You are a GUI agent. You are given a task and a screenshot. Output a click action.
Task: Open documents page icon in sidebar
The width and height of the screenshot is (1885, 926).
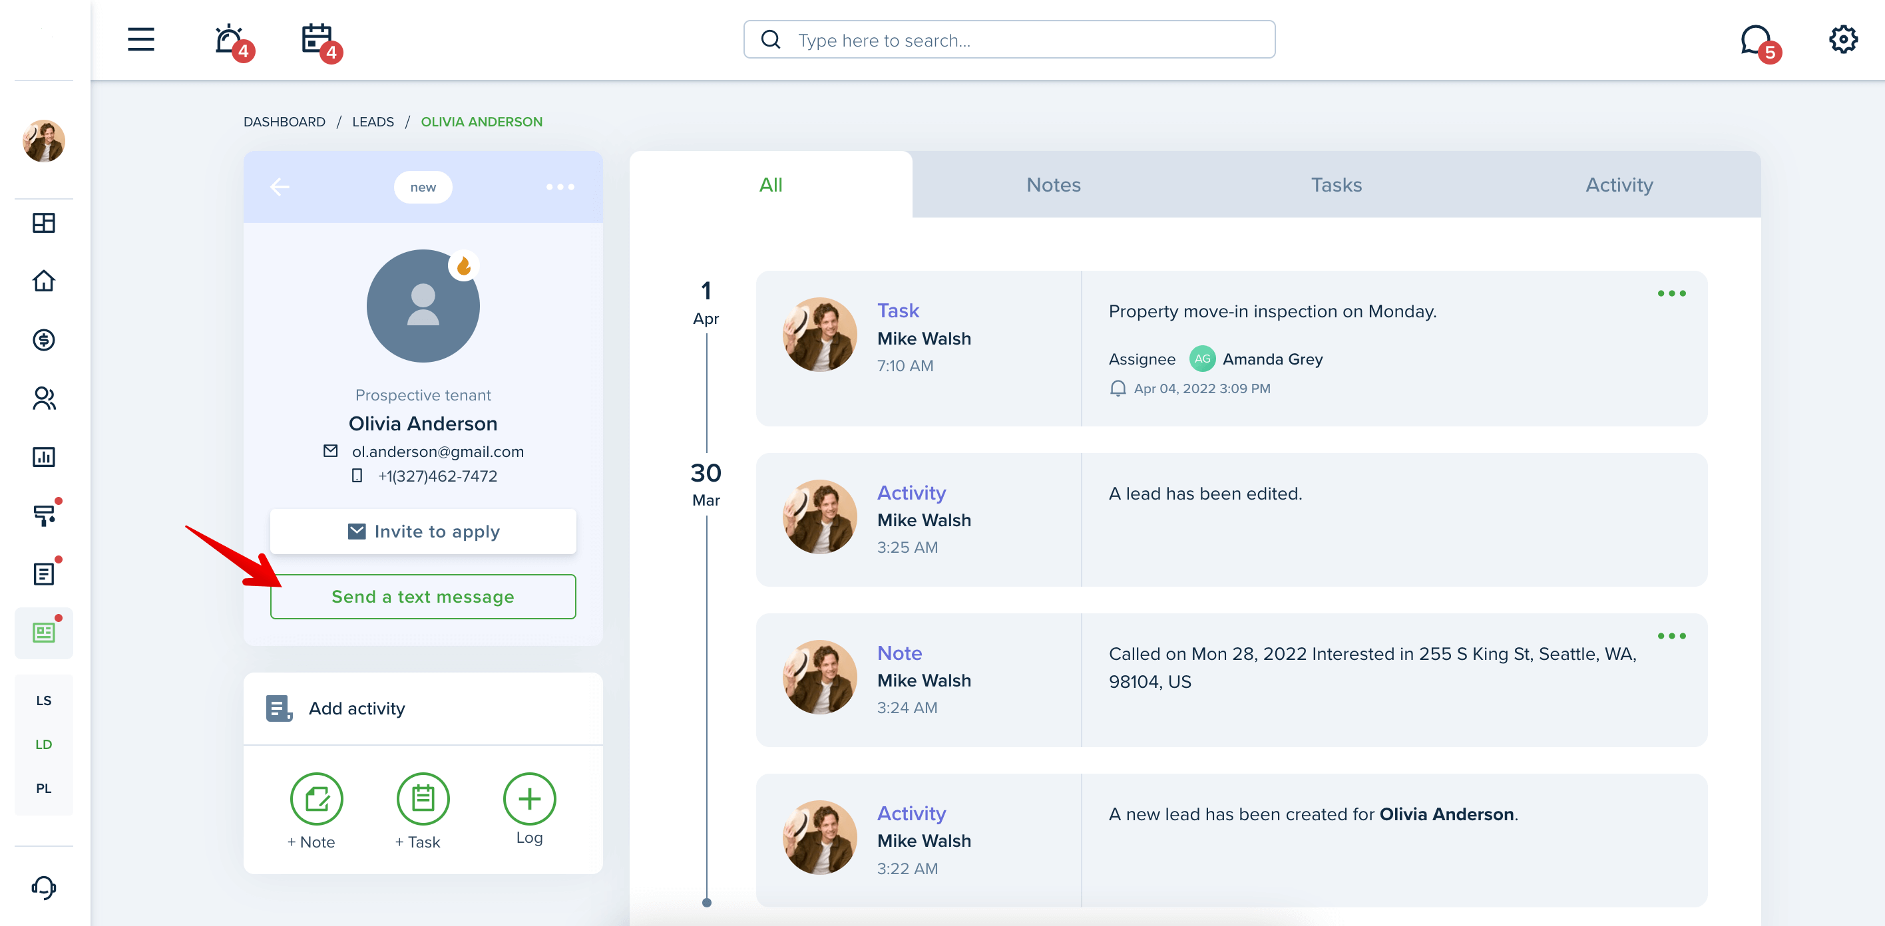pyautogui.click(x=44, y=573)
